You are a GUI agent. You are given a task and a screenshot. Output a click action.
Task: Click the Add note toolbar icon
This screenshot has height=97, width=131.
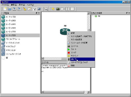coord(30,9)
